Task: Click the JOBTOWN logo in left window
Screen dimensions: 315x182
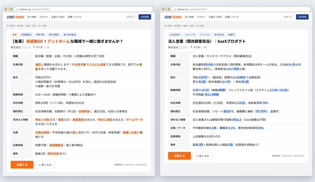Action: pyautogui.click(x=15, y=17)
